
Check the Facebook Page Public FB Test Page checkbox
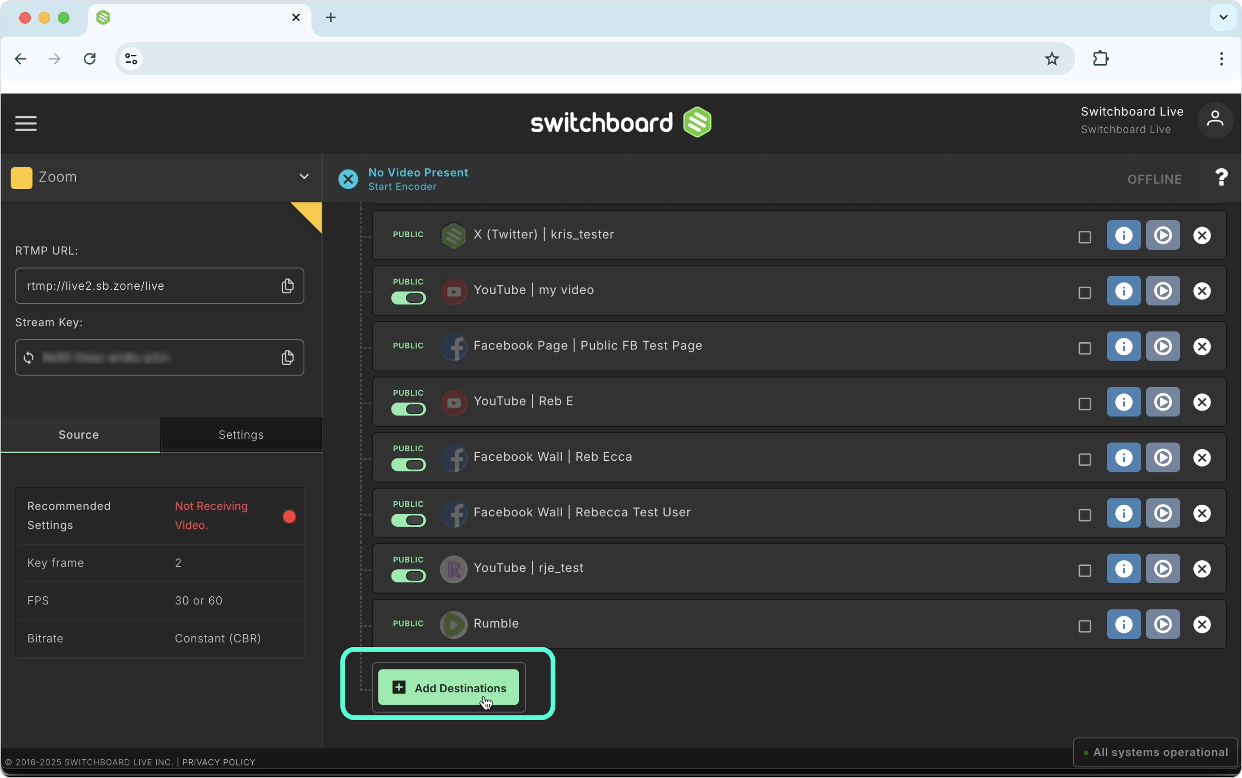1084,349
